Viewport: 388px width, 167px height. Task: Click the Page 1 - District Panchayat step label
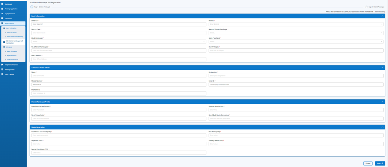(x=42, y=7)
